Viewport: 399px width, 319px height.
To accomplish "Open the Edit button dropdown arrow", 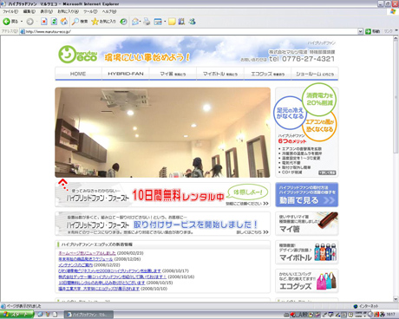I will click(x=165, y=22).
